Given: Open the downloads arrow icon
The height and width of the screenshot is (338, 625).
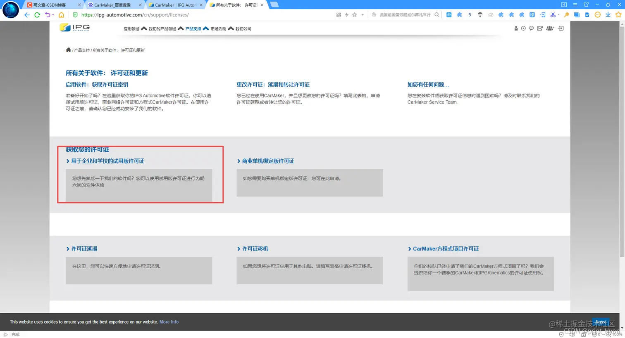Looking at the screenshot, I should (x=608, y=15).
